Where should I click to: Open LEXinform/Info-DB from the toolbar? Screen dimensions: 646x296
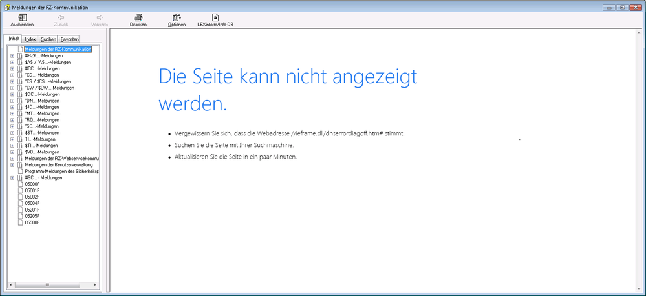point(215,17)
